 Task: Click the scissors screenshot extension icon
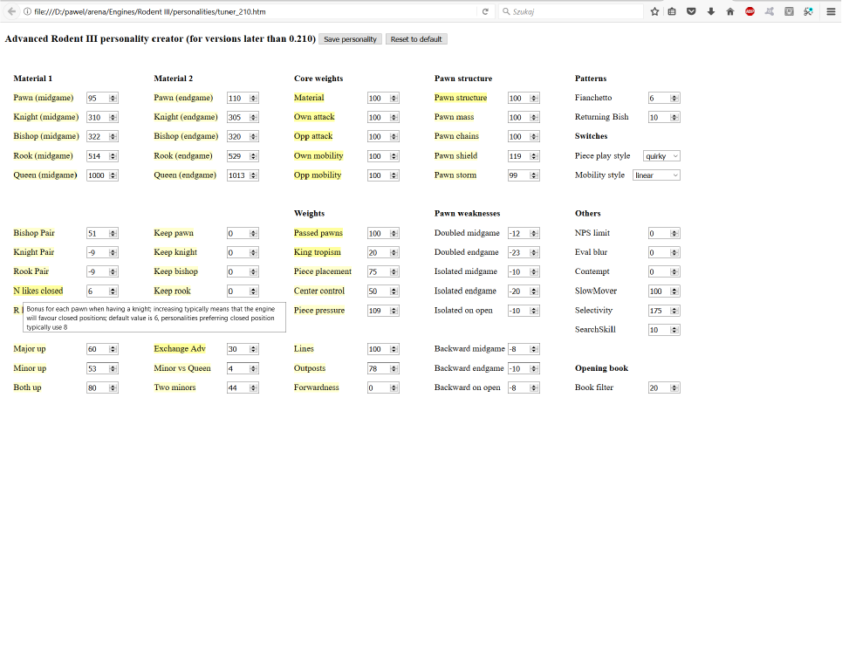(x=808, y=11)
